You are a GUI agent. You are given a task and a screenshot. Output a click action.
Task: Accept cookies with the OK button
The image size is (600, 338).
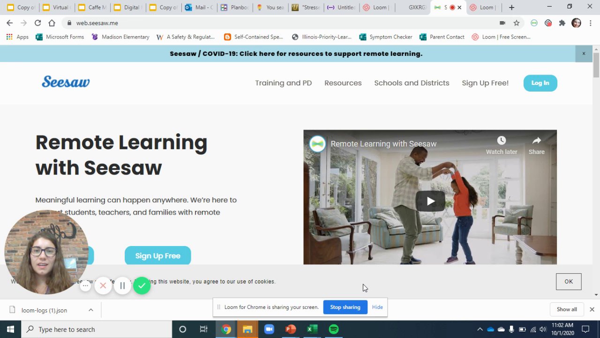point(569,281)
